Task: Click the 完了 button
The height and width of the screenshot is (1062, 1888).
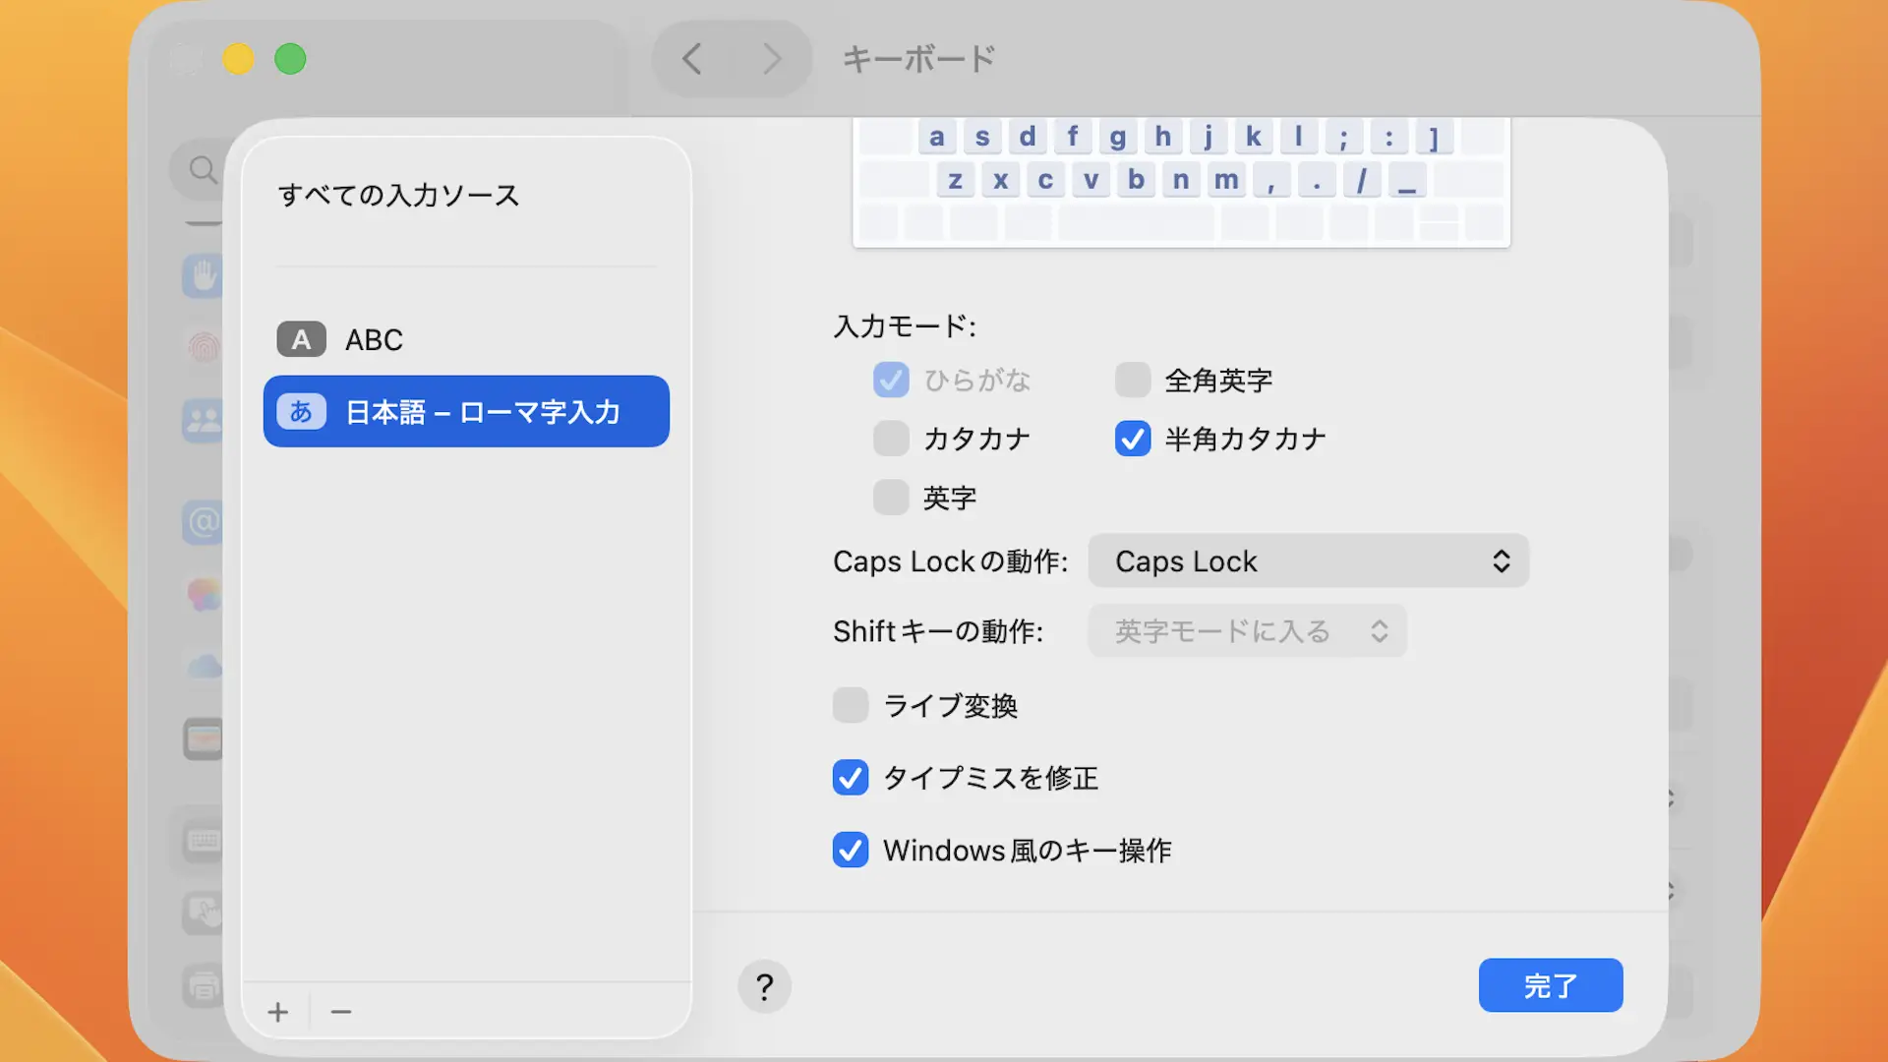Action: 1551,985
